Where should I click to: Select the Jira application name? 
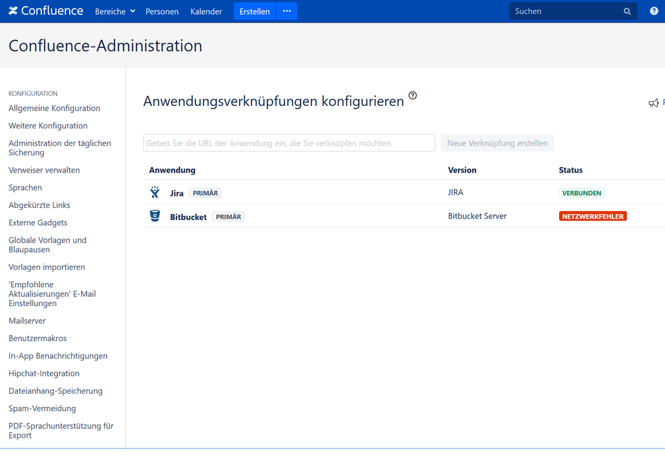[176, 193]
